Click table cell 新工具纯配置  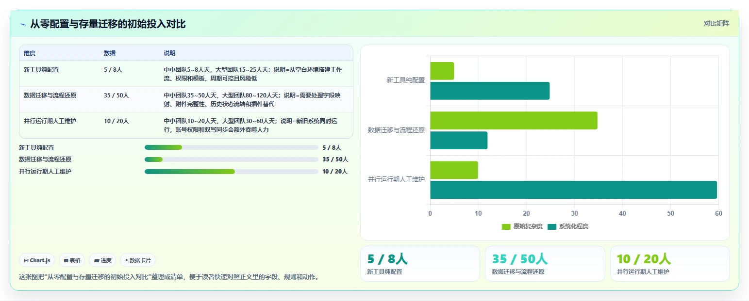(41, 70)
